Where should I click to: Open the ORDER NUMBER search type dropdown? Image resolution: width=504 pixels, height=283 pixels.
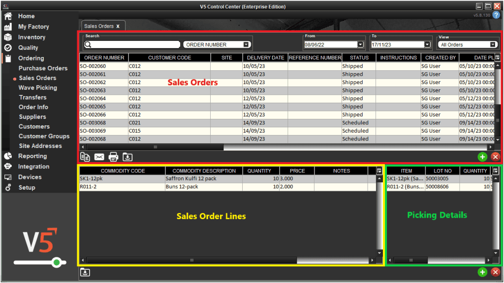pyautogui.click(x=246, y=44)
